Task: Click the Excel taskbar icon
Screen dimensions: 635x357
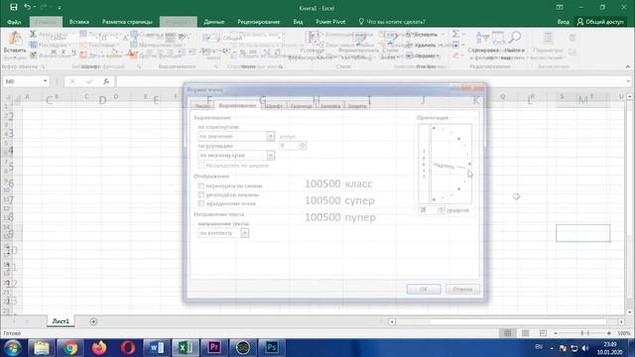Action: click(186, 348)
